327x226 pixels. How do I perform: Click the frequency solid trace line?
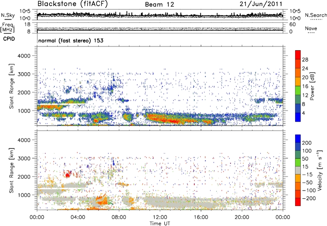click(x=160, y=30)
